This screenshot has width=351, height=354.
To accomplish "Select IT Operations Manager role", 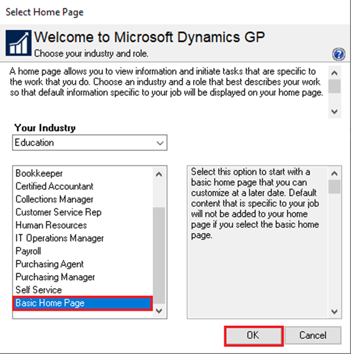I will tap(83, 238).
